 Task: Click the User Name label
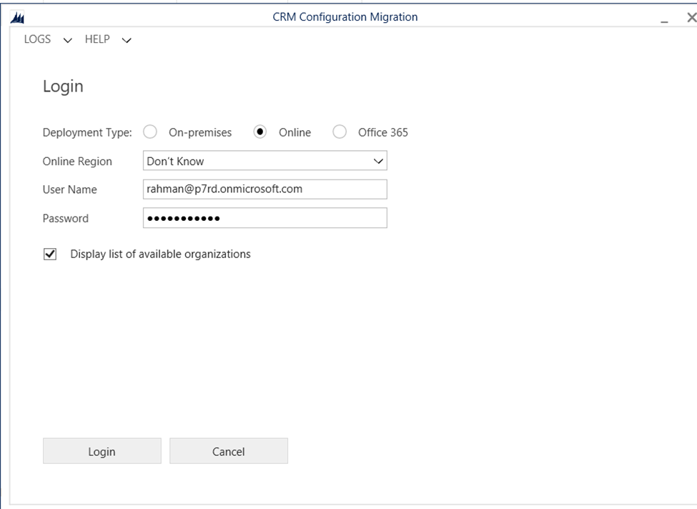click(70, 190)
